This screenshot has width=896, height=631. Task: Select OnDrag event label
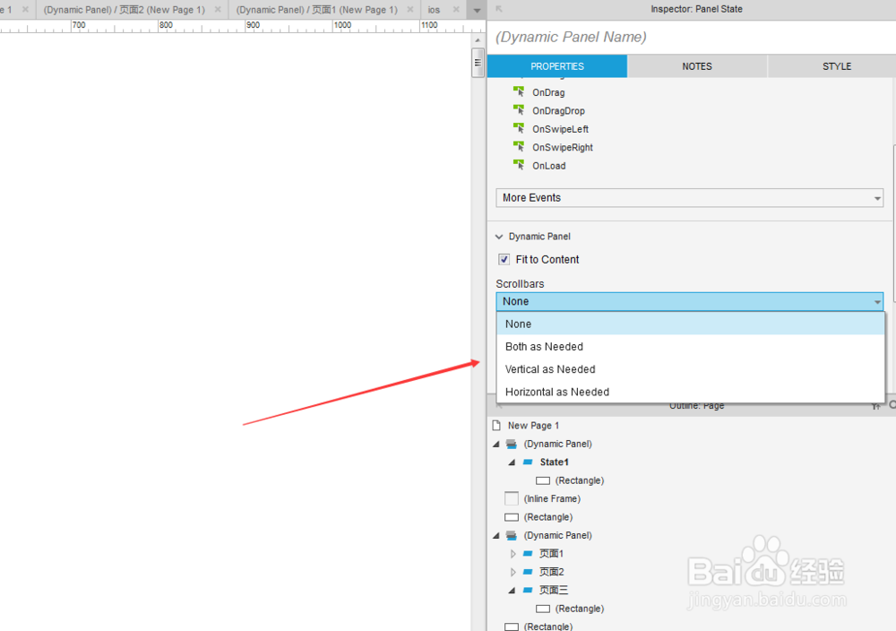[x=548, y=92]
